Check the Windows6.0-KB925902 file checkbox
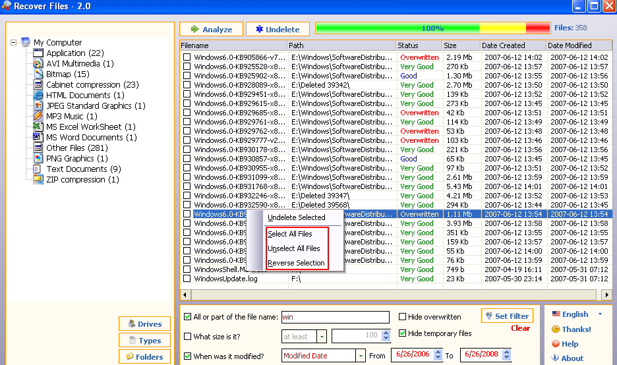Image resolution: width=617 pixels, height=365 pixels. point(187,76)
